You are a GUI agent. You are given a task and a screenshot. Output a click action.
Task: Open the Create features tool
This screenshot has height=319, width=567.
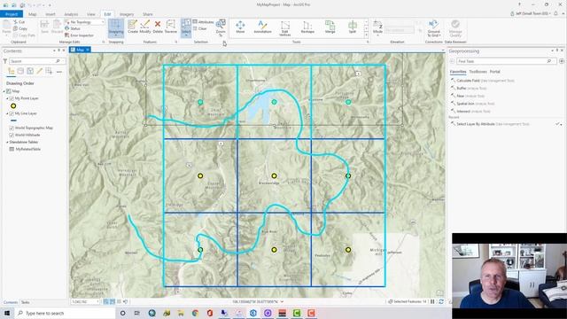pos(133,27)
